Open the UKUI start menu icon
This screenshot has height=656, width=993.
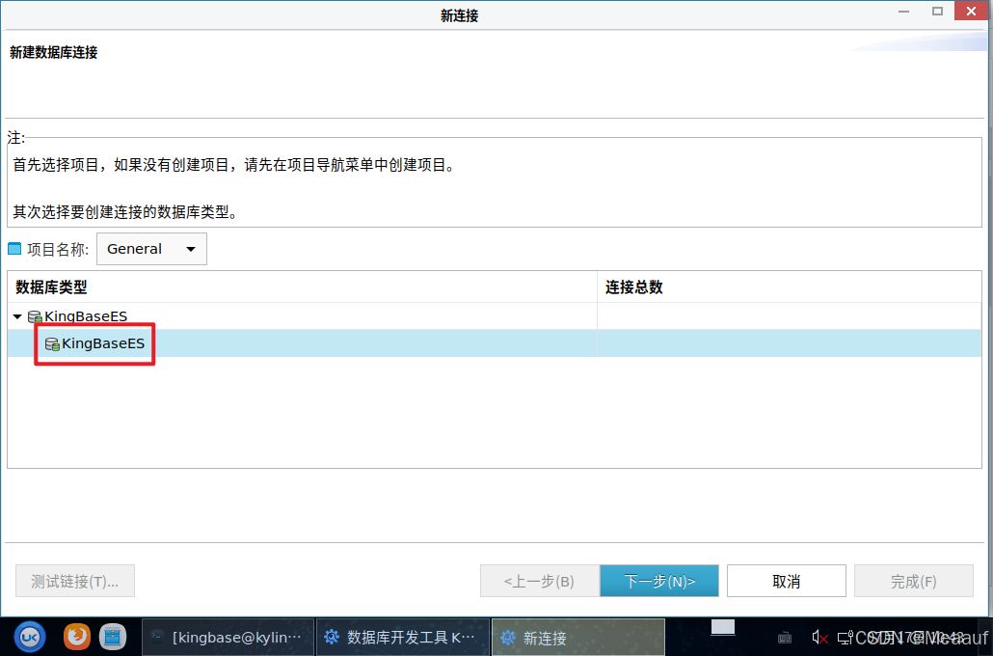coord(30,637)
